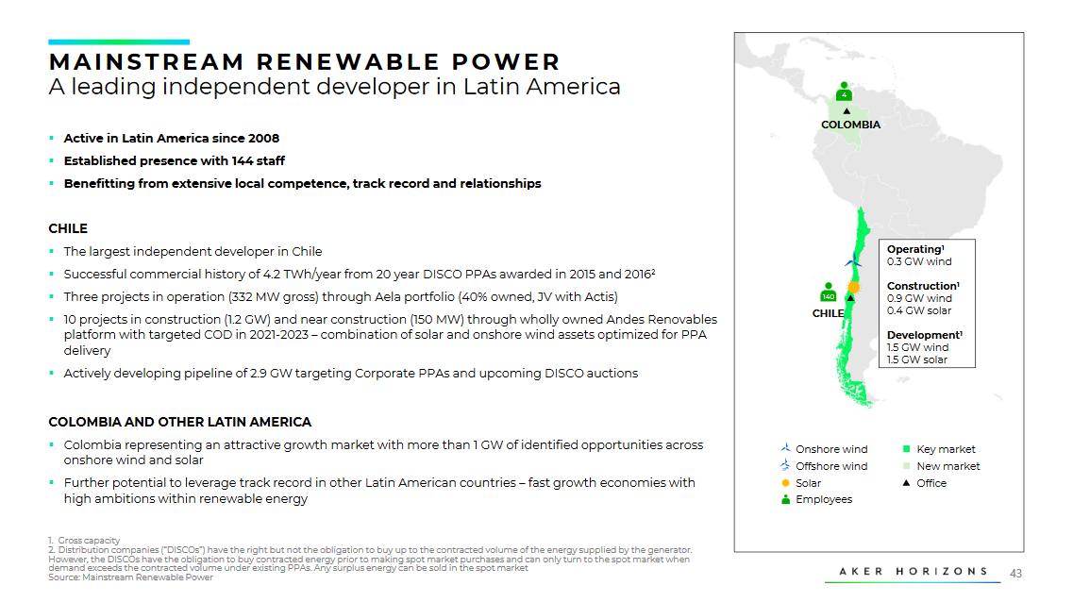Click the onshore wind turbine on Chile map
Viewport: 1073px width, 602px height.
point(853,259)
